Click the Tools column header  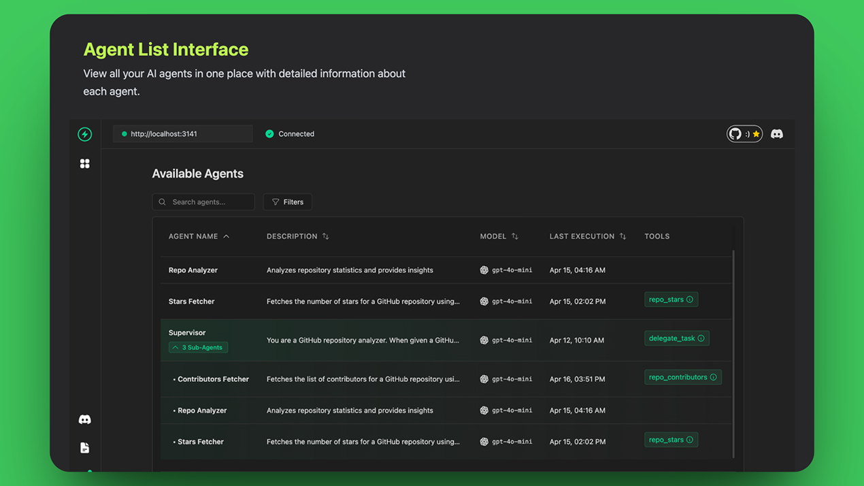[657, 236]
